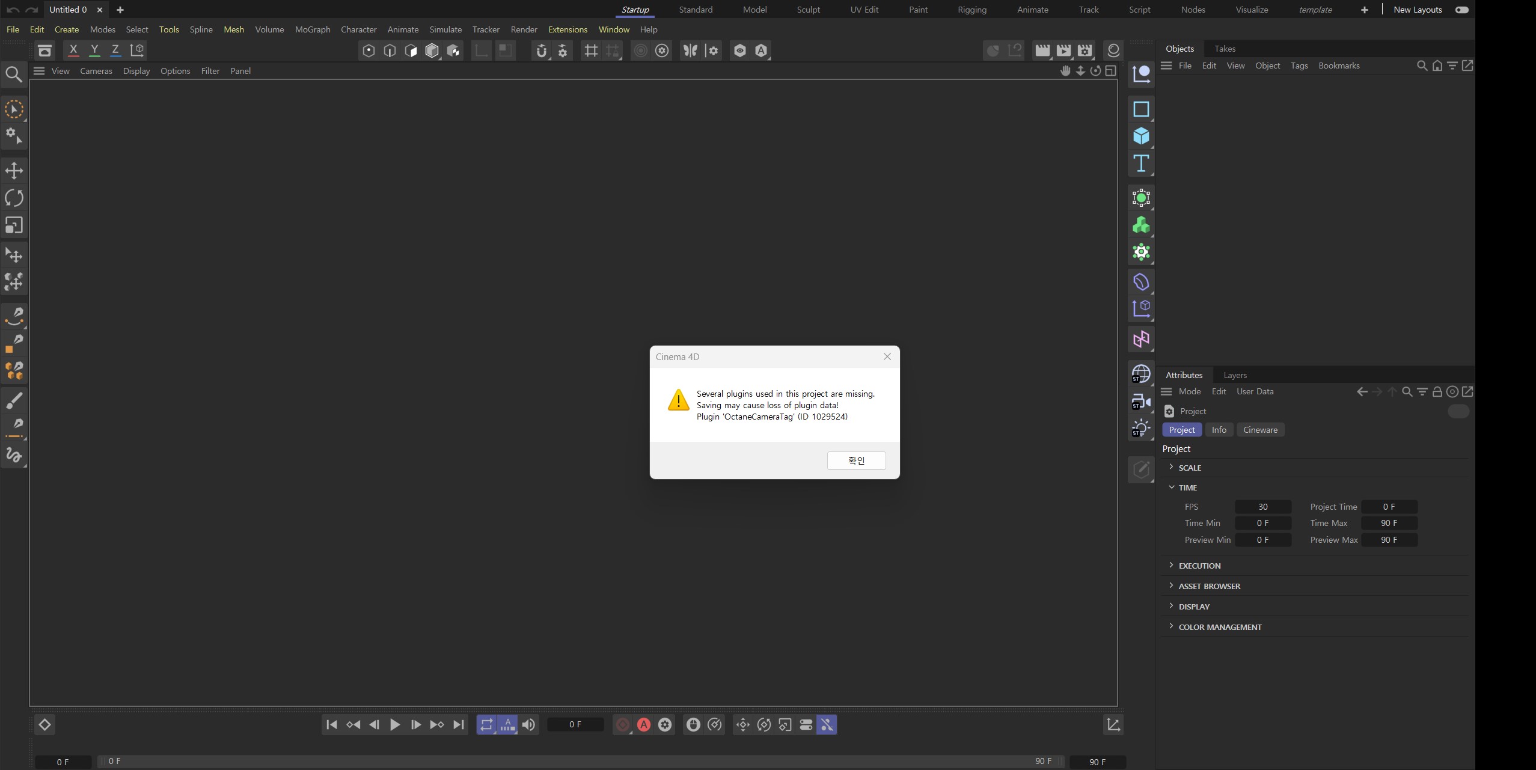
Task: Add a Cube primitive object
Action: (x=1141, y=136)
